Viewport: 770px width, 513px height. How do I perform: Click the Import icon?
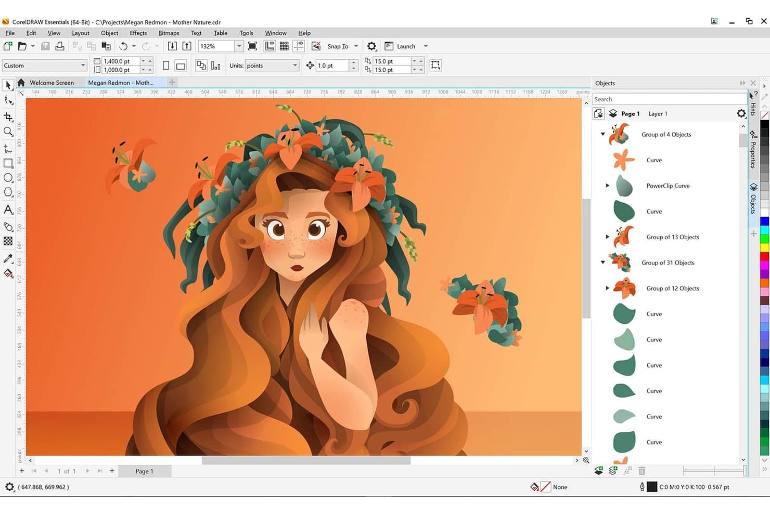[x=172, y=46]
